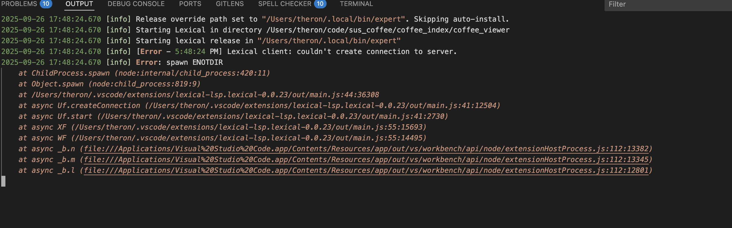The height and width of the screenshot is (228, 732).
Task: Click the Uf.createConnection stack trace line
Action: (x=259, y=106)
